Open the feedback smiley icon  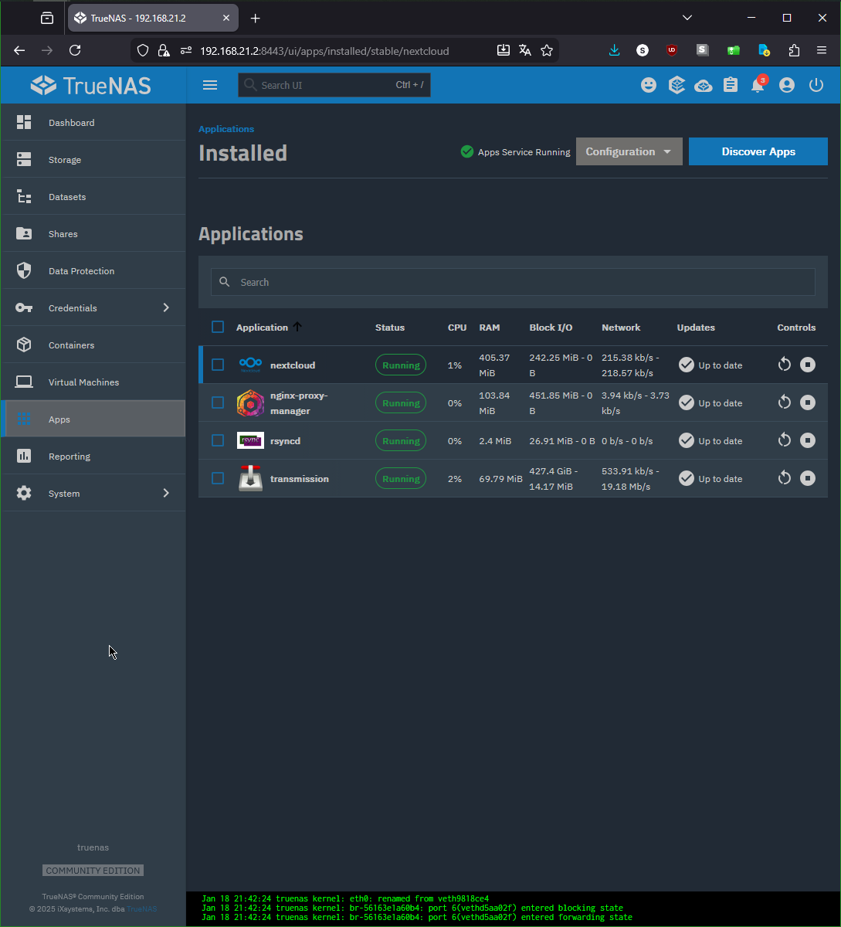(649, 85)
